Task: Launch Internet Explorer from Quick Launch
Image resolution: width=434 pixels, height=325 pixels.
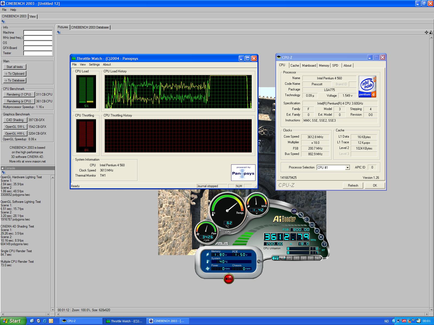Action: coord(44,321)
